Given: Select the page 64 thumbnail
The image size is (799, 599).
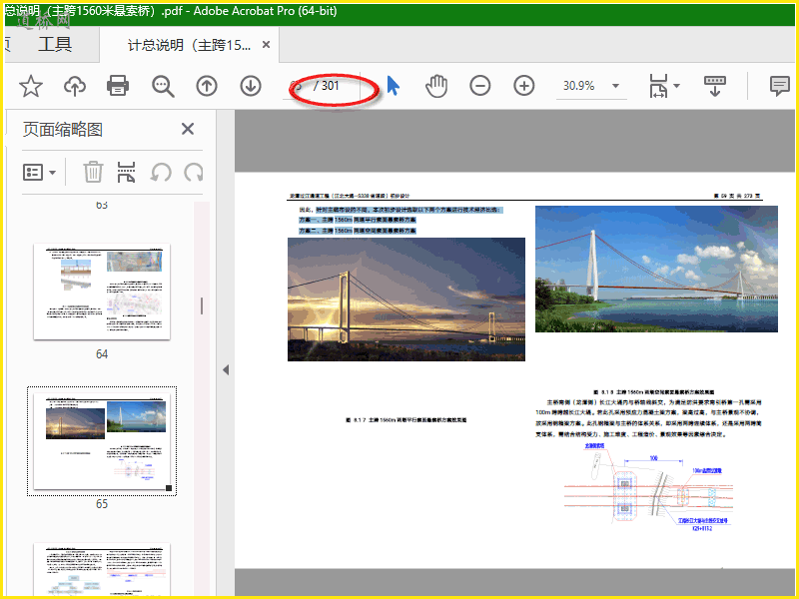Looking at the screenshot, I should 102,292.
